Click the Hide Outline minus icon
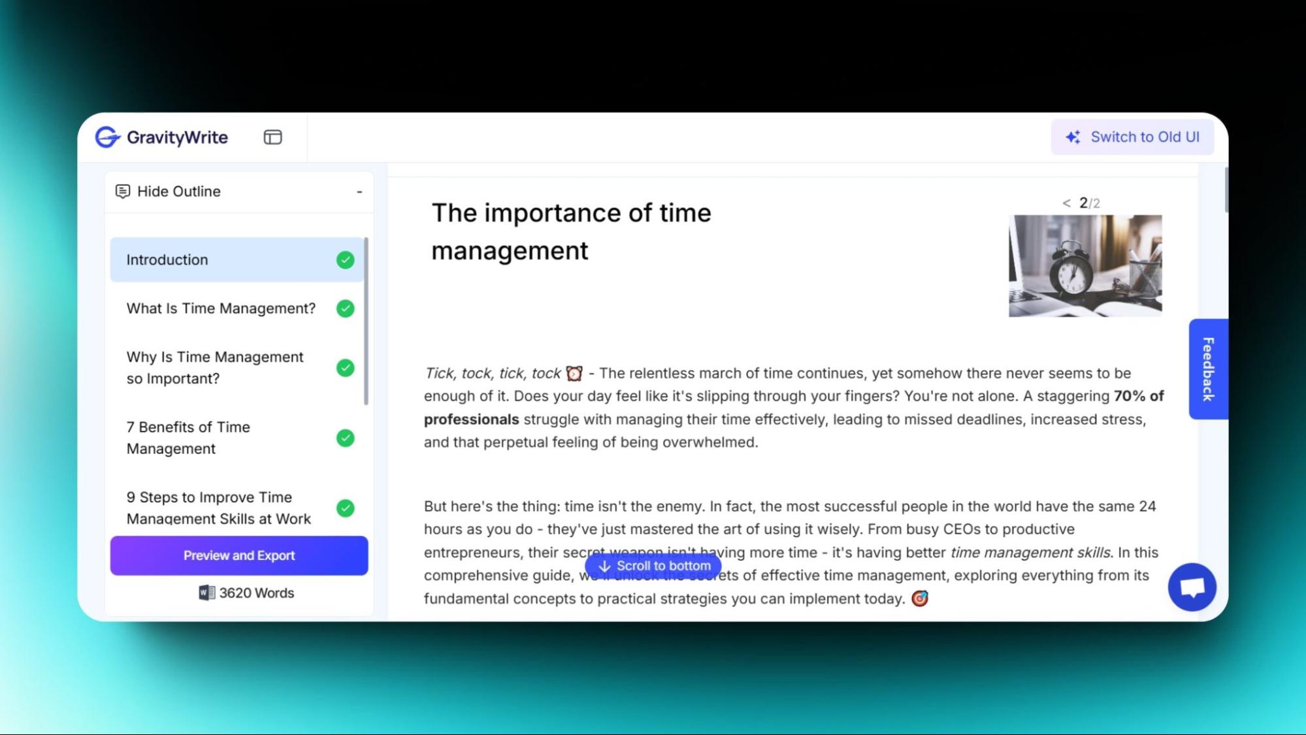 pyautogui.click(x=358, y=191)
